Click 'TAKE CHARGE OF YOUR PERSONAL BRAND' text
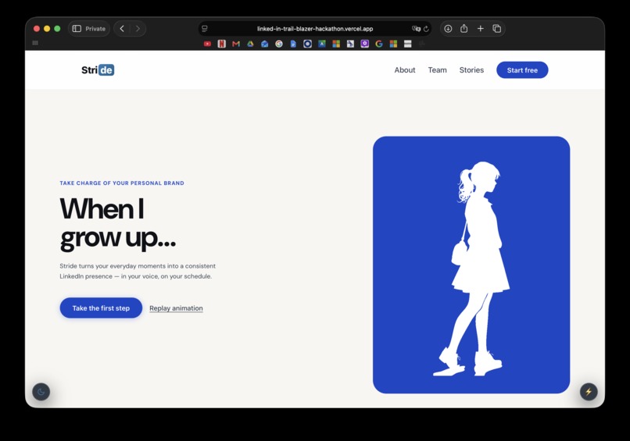Screen dimensions: 630x441 coord(122,183)
